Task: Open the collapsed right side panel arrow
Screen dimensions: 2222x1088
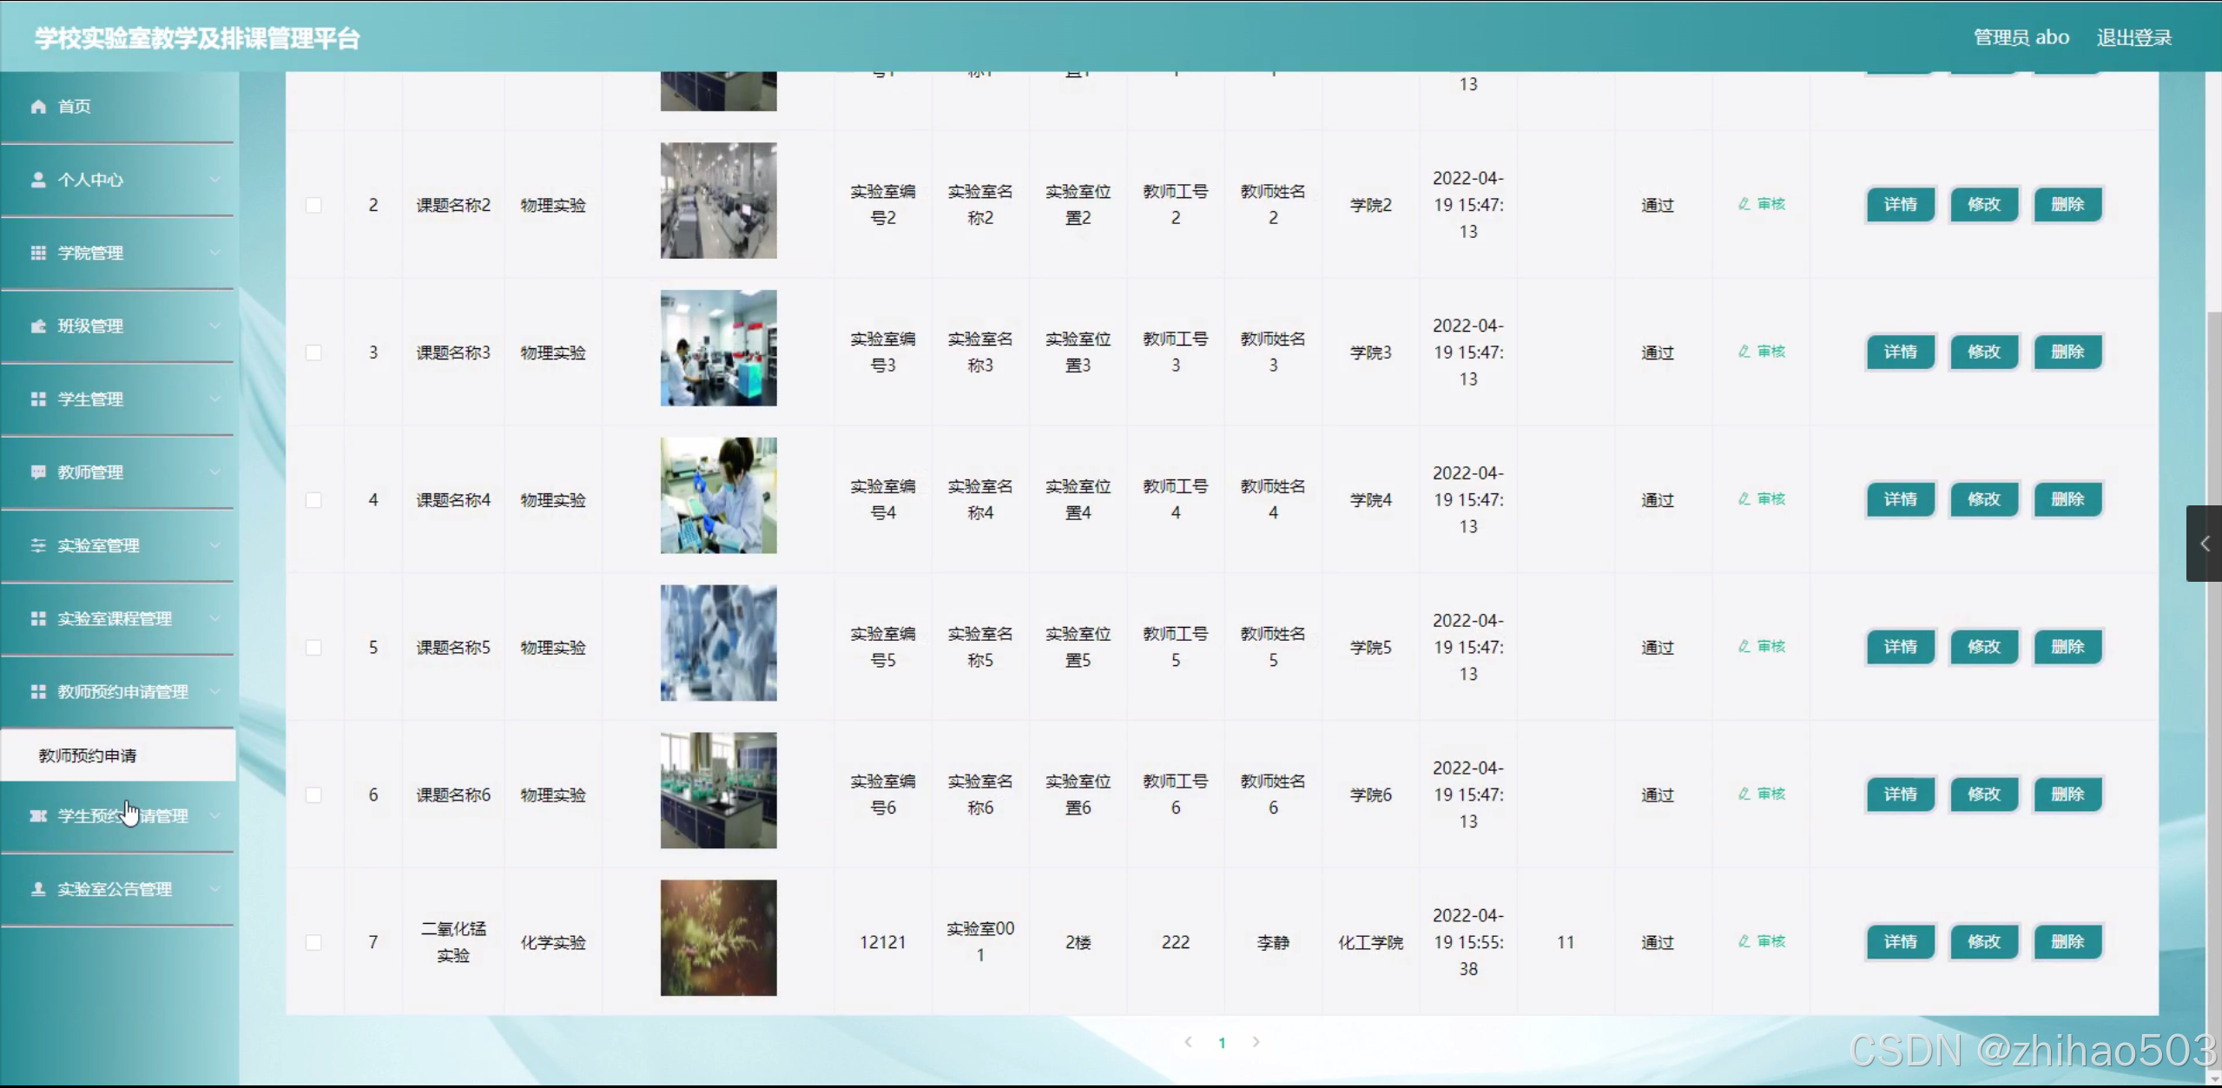Action: pyautogui.click(x=2204, y=544)
